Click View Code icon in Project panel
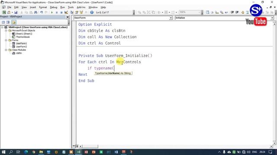The width and height of the screenshot is (277, 155). [3, 22]
